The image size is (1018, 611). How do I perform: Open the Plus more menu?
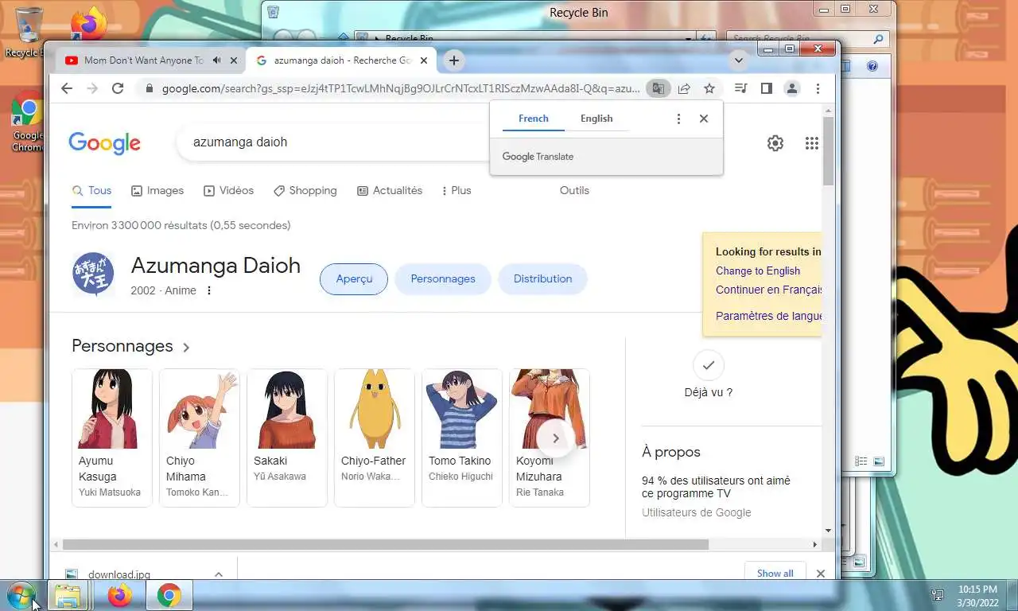coord(456,191)
